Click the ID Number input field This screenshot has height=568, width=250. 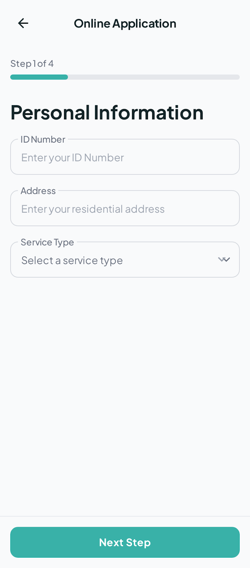coord(125,157)
